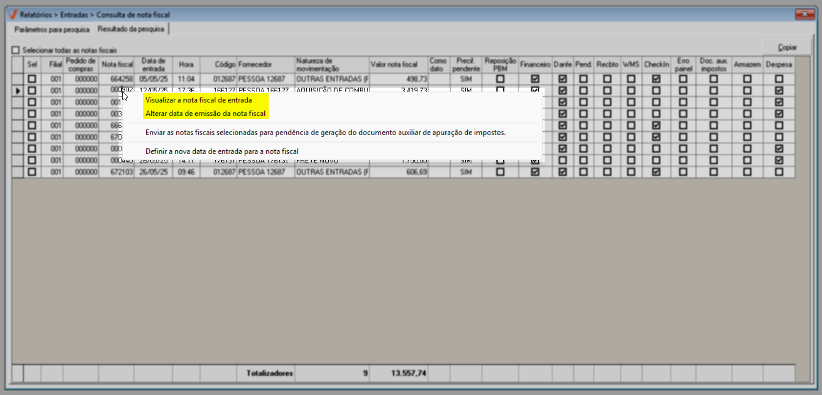Close the Consulta de nota fiscal window
This screenshot has width=822, height=395.
tap(804, 14)
